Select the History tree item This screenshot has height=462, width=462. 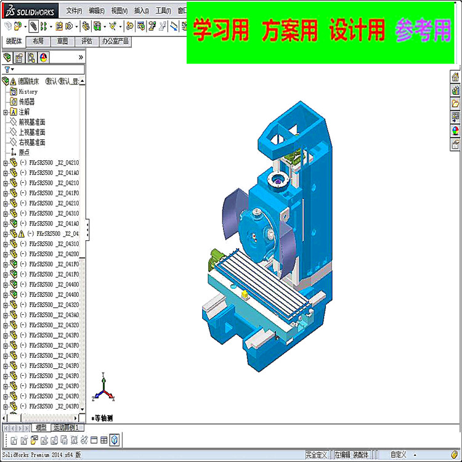(28, 92)
